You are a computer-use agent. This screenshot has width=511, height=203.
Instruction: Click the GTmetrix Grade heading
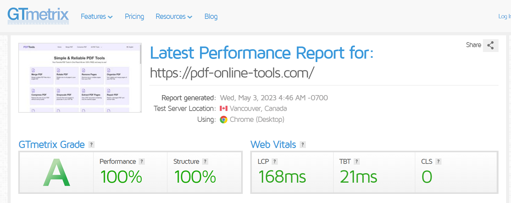[x=51, y=144]
